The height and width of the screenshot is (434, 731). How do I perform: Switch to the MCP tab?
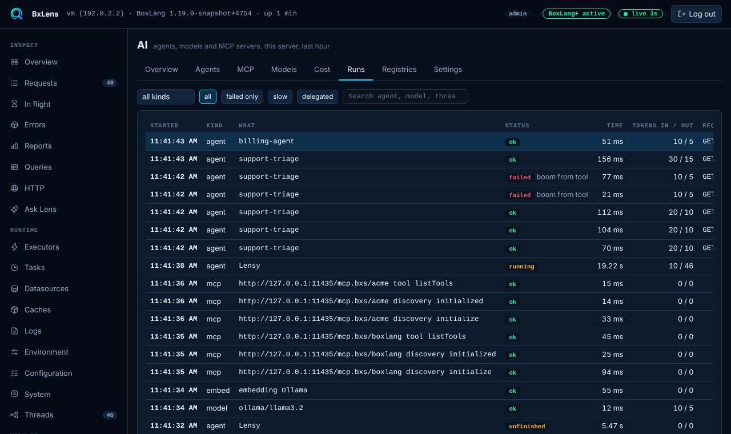(246, 69)
